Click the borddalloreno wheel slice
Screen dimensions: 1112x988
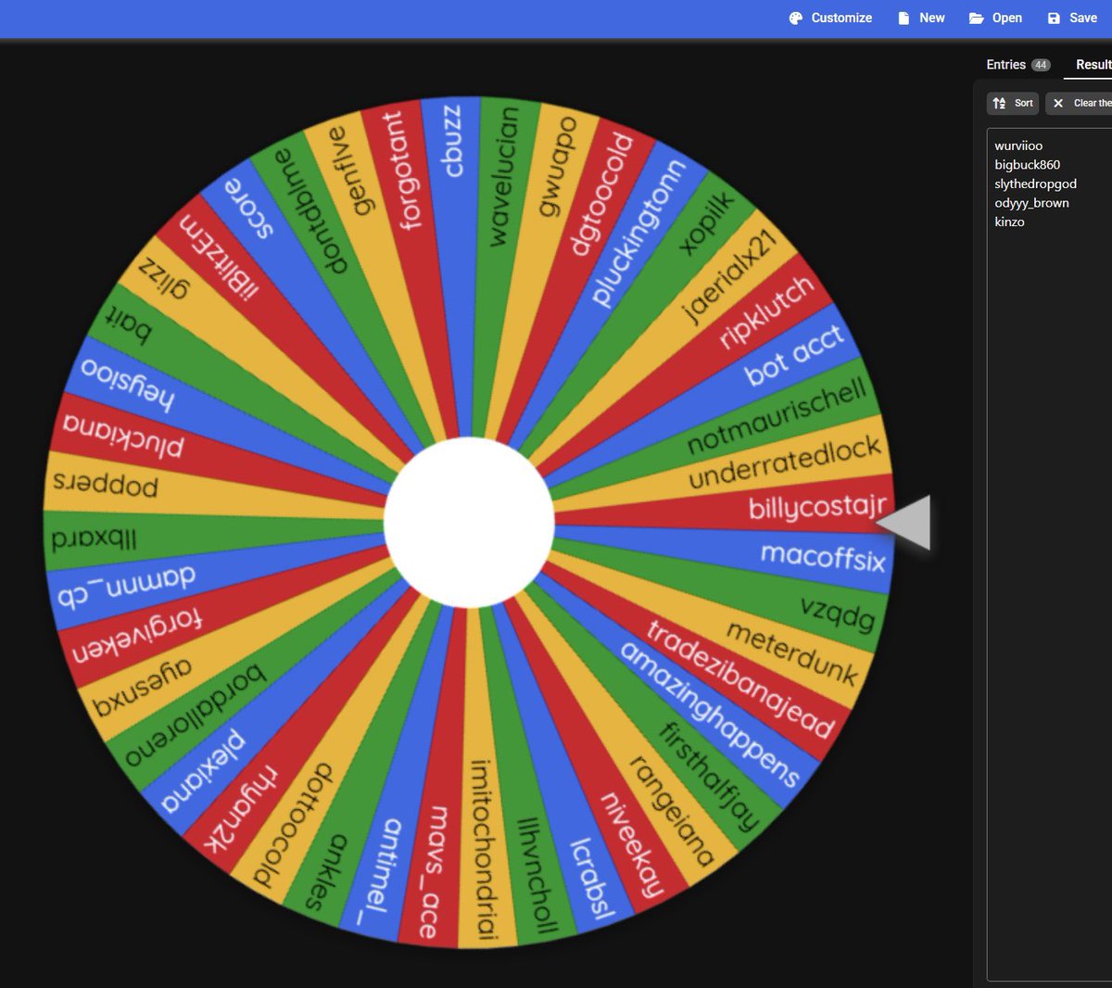195,716
